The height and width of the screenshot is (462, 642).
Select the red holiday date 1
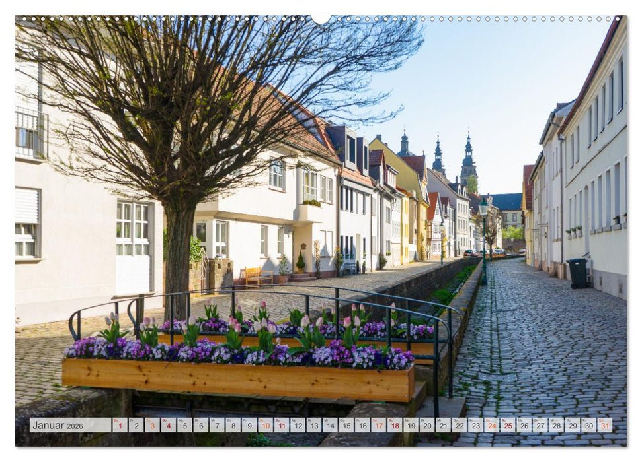pos(120,427)
